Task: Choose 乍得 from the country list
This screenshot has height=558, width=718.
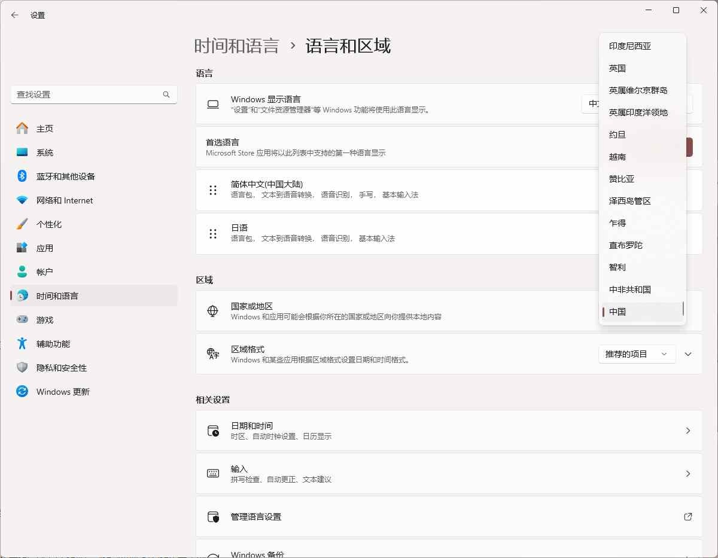Action: [x=642, y=223]
